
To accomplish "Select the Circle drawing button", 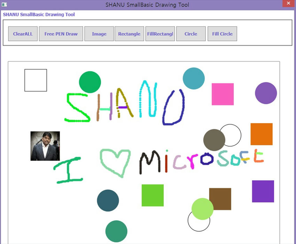I will 191,34.
